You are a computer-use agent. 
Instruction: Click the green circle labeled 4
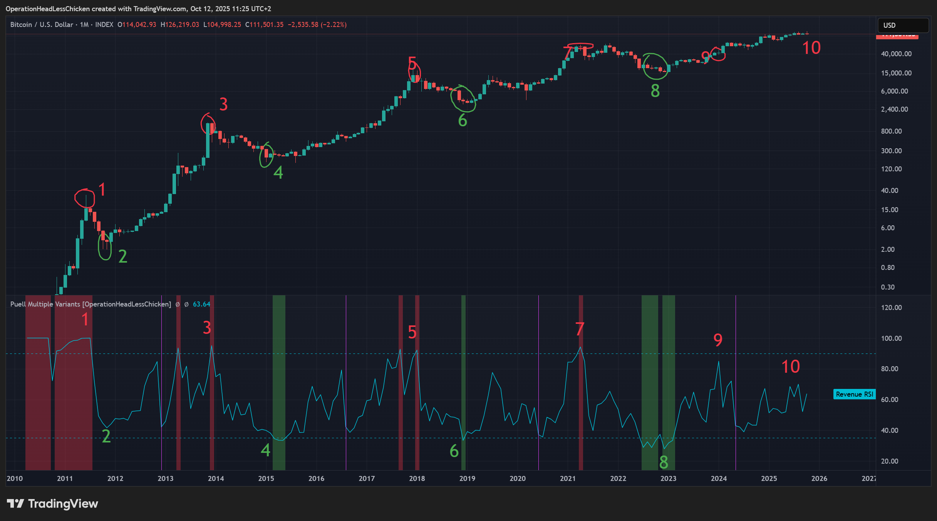(x=266, y=156)
